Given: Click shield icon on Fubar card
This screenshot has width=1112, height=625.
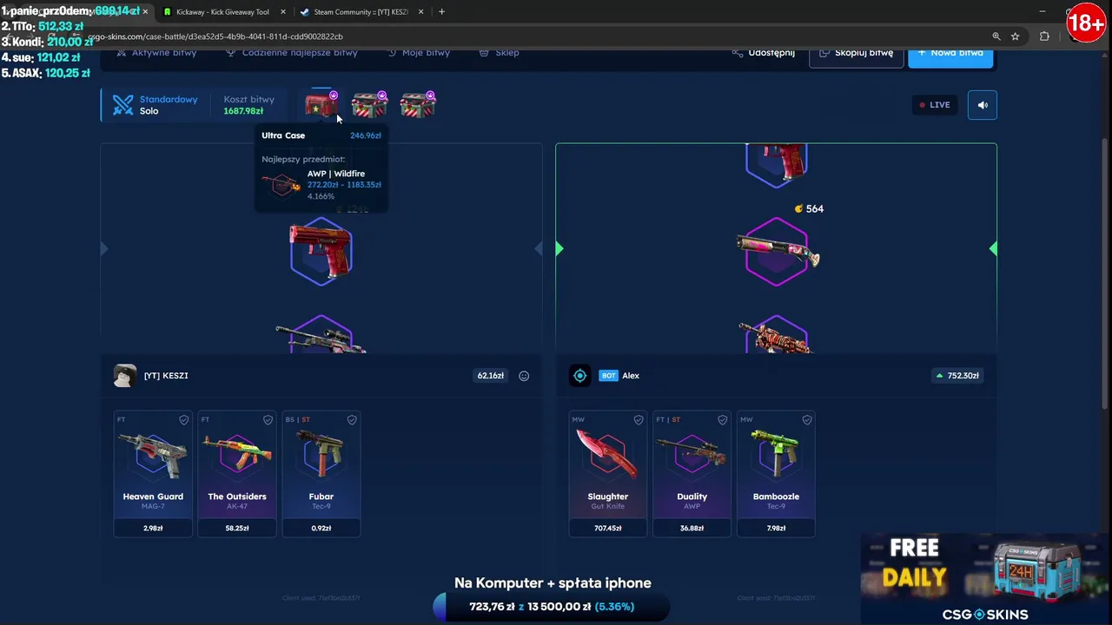Looking at the screenshot, I should [352, 420].
